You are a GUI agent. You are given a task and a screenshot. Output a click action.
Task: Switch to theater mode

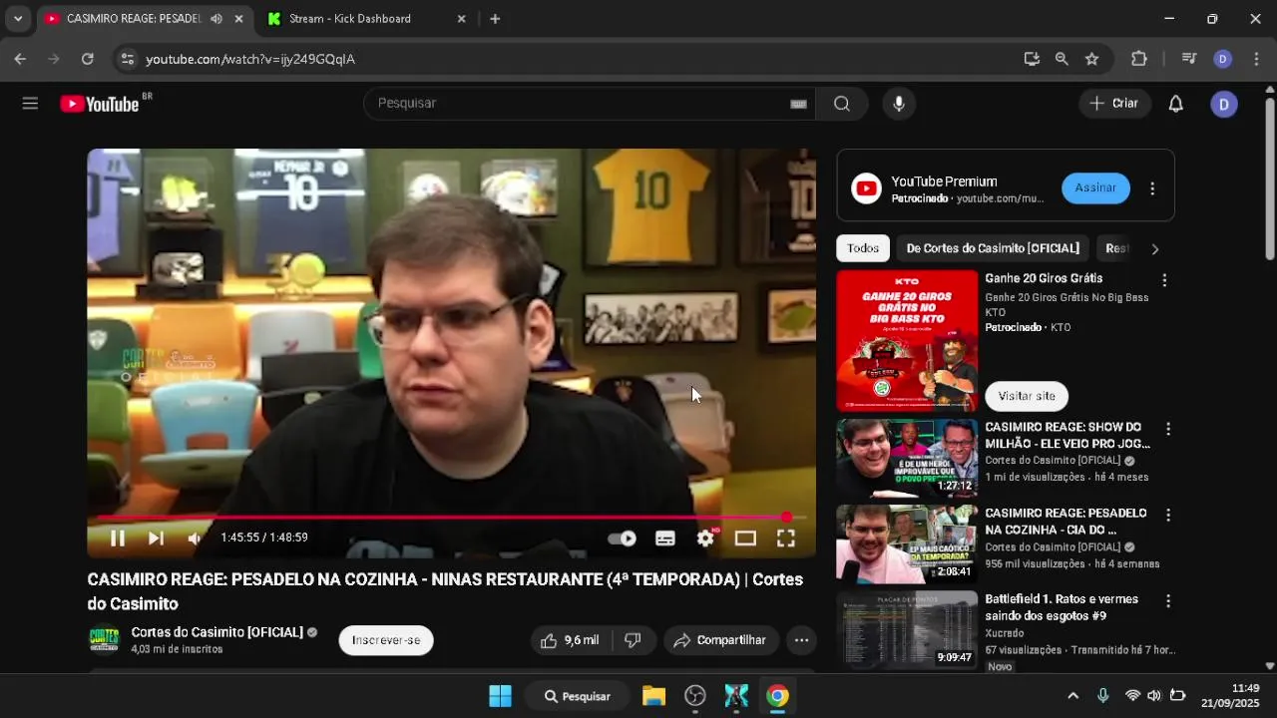(745, 538)
